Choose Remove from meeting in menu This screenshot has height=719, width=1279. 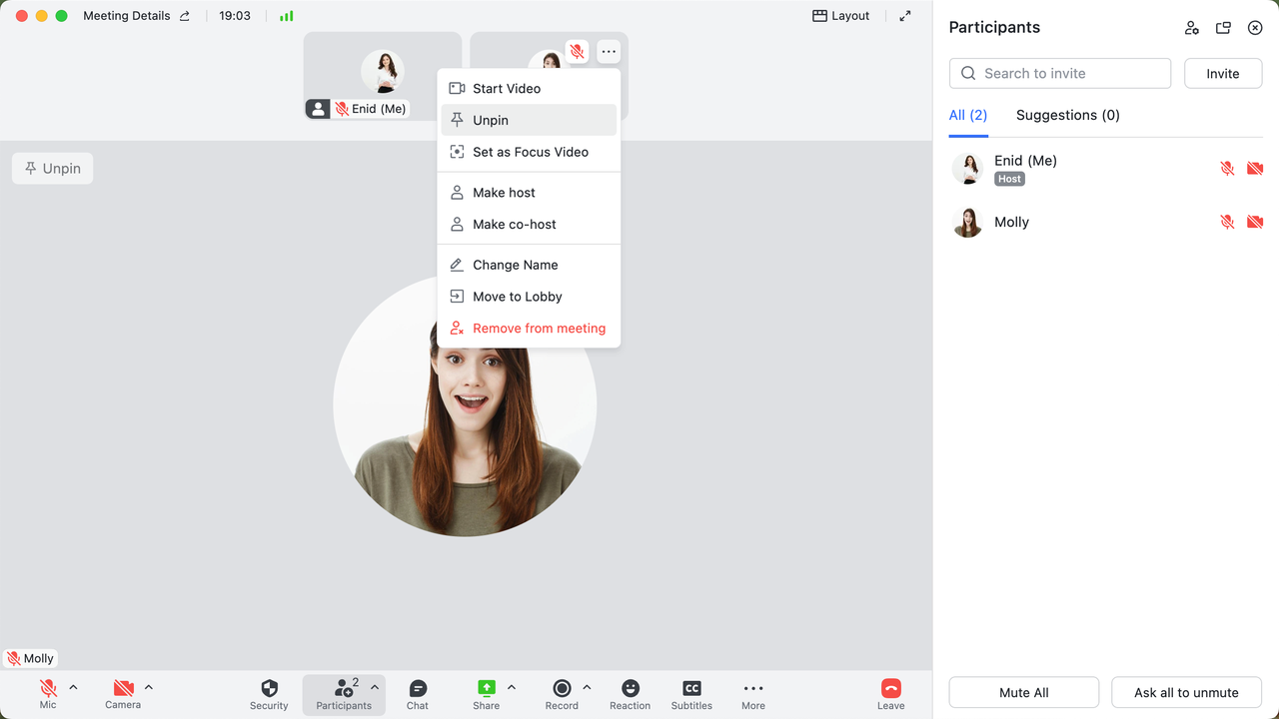[539, 329]
